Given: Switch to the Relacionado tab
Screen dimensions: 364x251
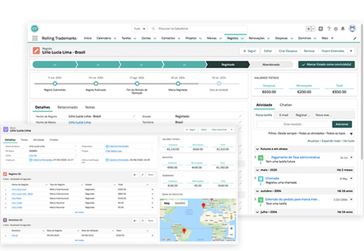Looking at the screenshot, I should pos(68,107).
